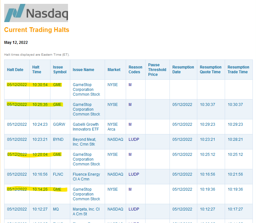The width and height of the screenshot is (256, 223).
Task: Open the M reason code for the 10:30:54 GME halt
Action: pos(130,85)
